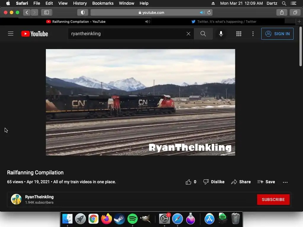
Task: Open the Dartz user menu
Action: 272,3
